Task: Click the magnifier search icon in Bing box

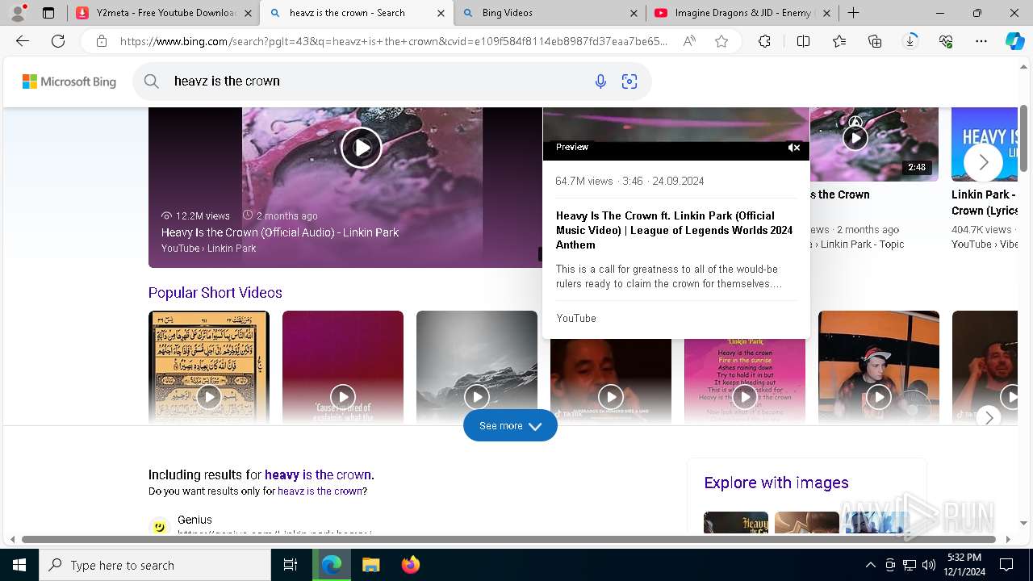Action: coord(151,81)
